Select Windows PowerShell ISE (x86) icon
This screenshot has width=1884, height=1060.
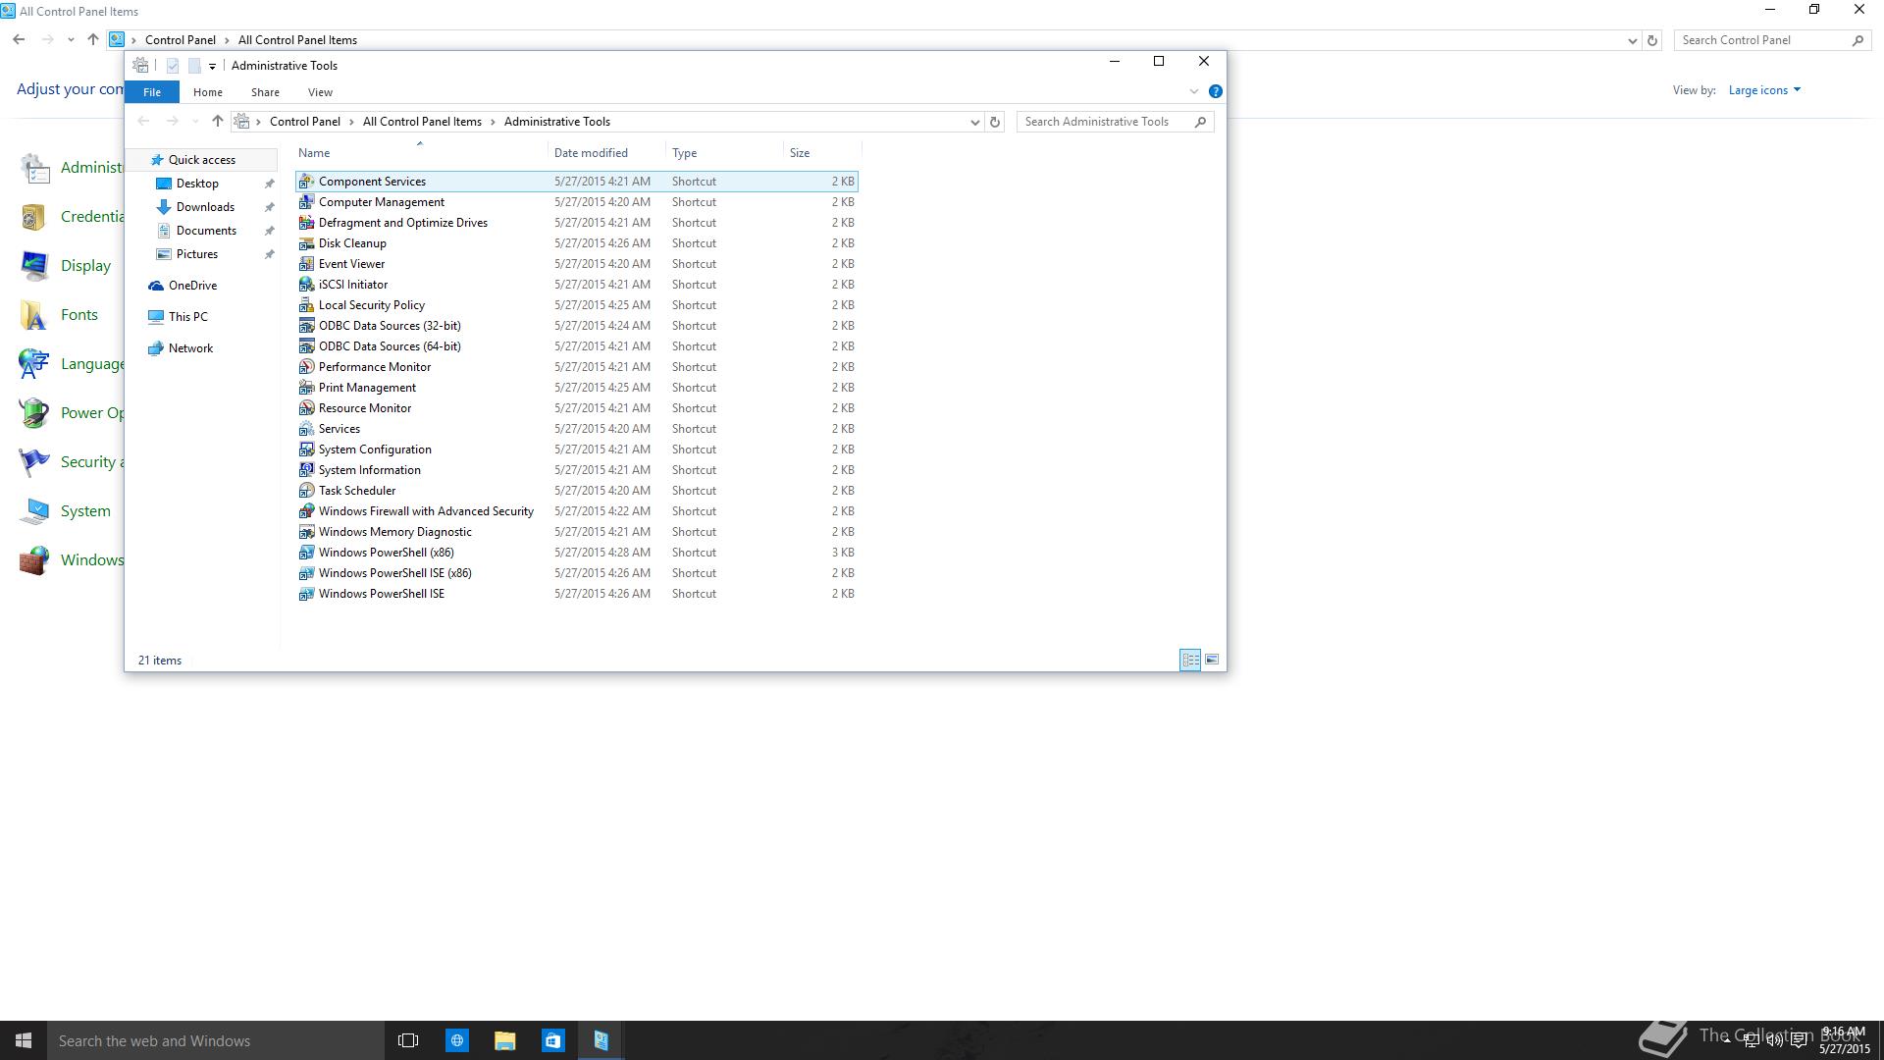tap(306, 573)
